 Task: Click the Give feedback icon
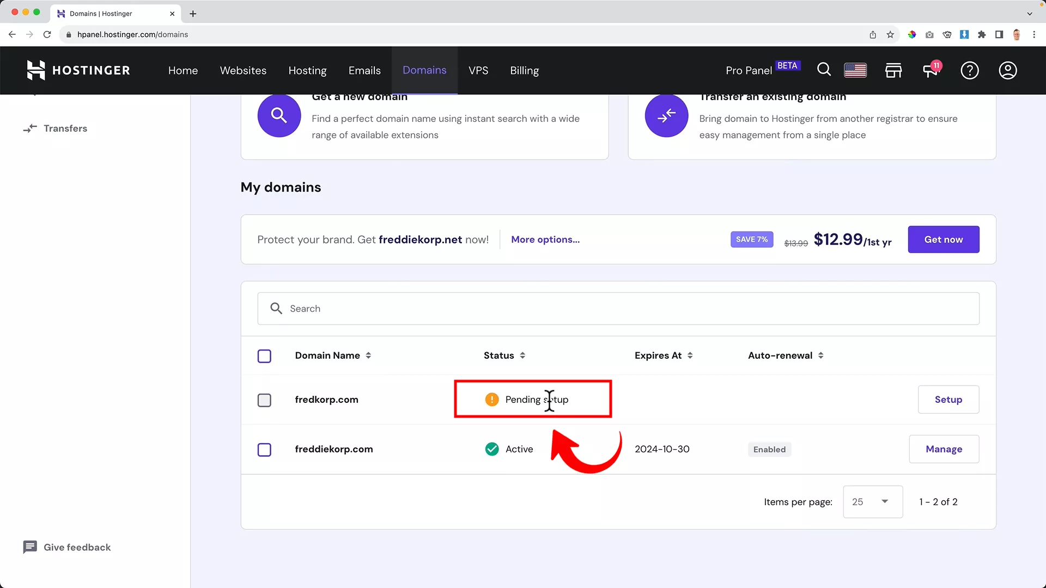(30, 547)
